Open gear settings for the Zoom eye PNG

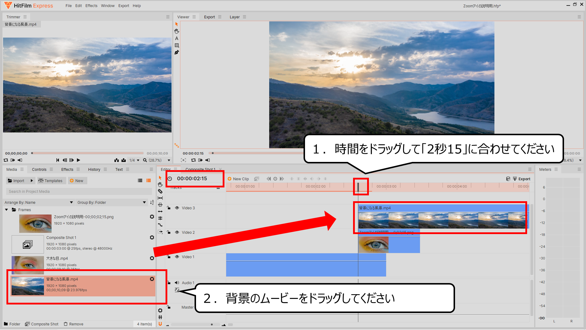point(152,217)
